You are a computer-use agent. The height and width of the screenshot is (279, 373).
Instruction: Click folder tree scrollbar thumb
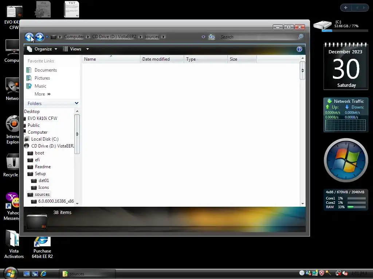point(77,134)
